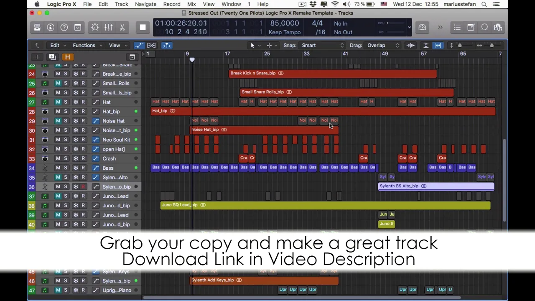Toggle Quick Help question-mark icon
Screen dimensions: 535x301
point(64,28)
